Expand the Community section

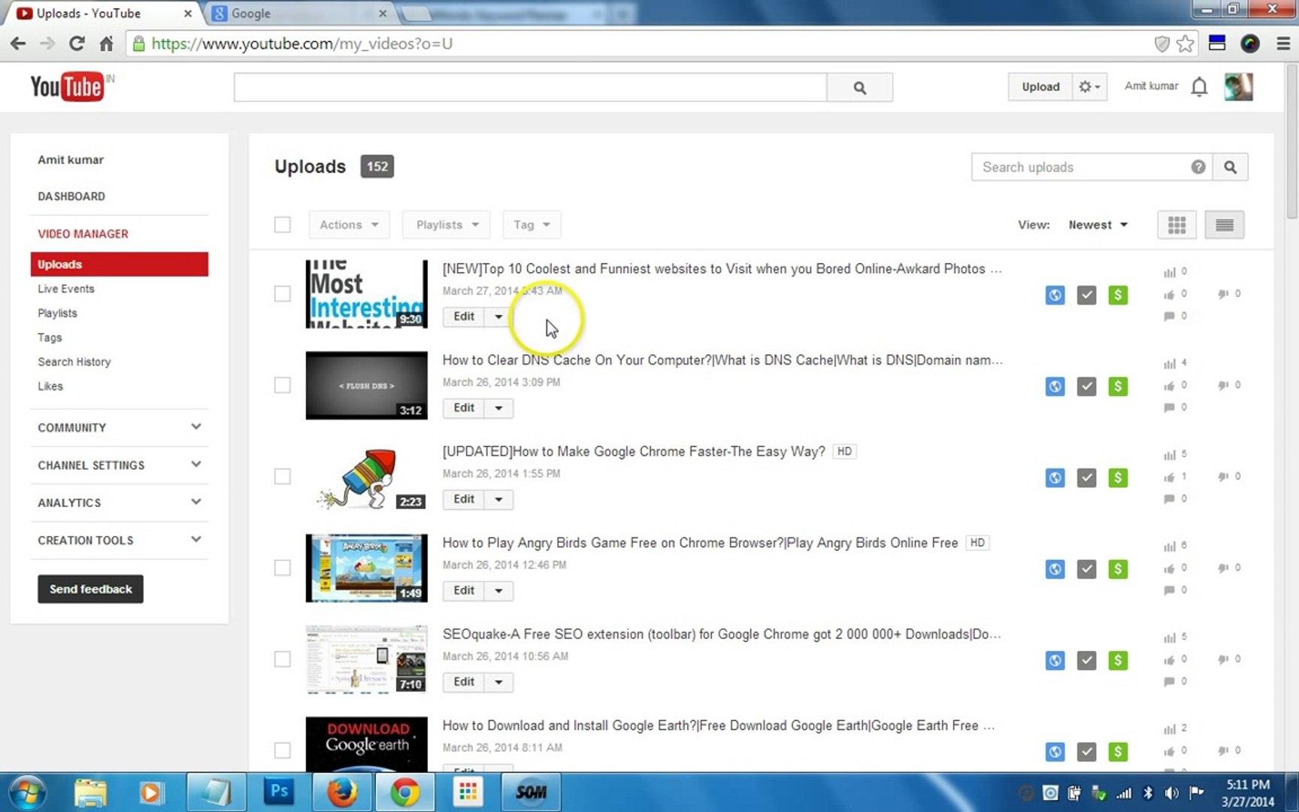pyautogui.click(x=120, y=428)
